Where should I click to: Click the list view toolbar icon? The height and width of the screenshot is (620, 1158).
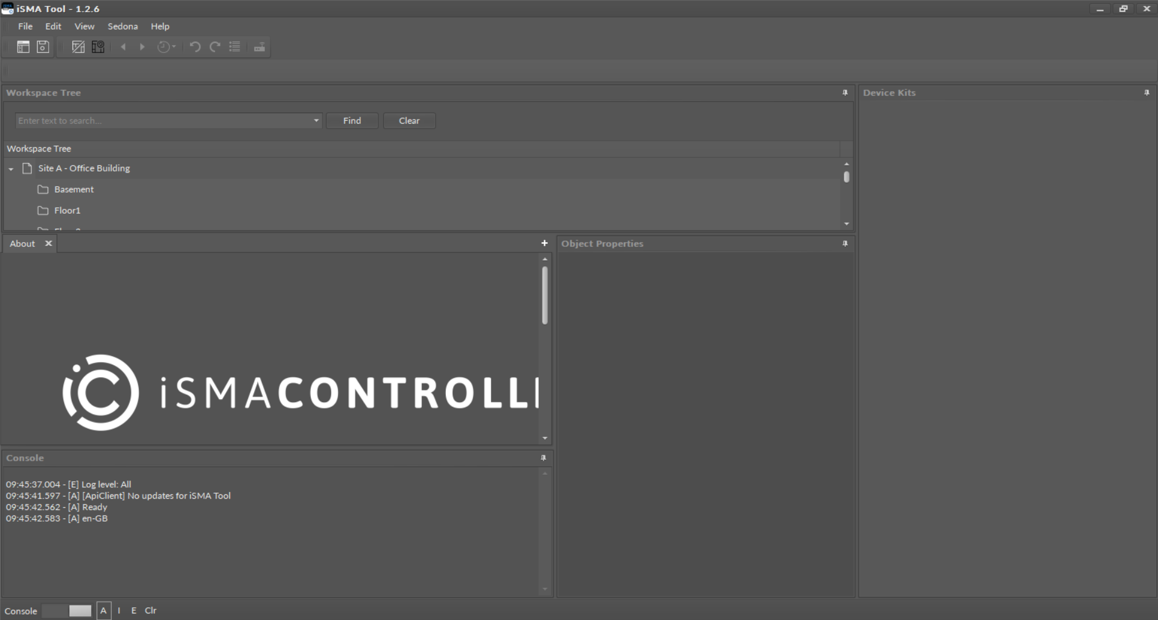click(235, 47)
